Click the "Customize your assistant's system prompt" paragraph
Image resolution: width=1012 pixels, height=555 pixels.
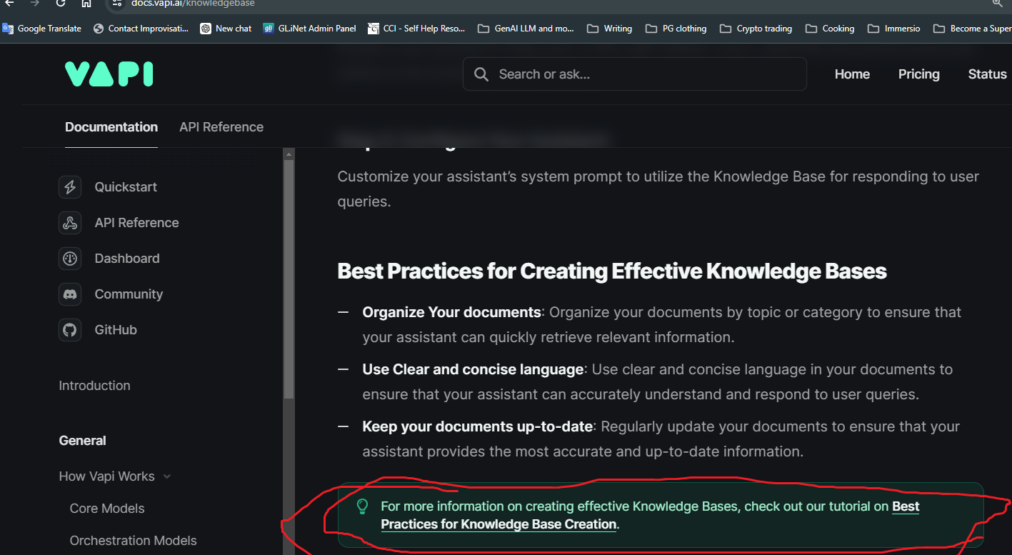coord(658,189)
